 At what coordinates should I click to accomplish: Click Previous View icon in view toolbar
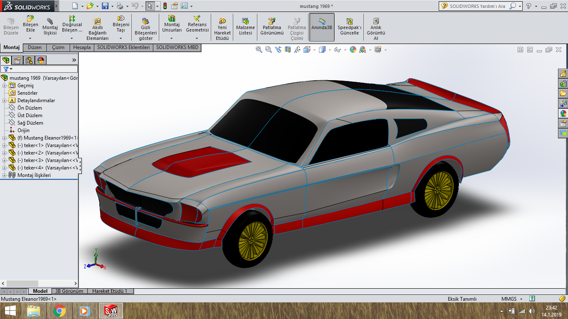278,49
